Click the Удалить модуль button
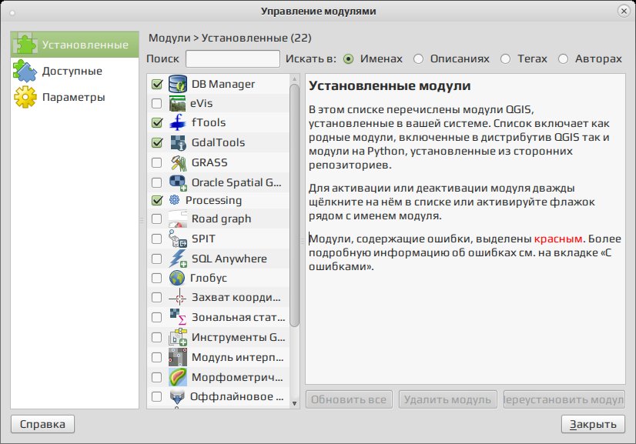Image resolution: width=636 pixels, height=444 pixels. coord(448,400)
